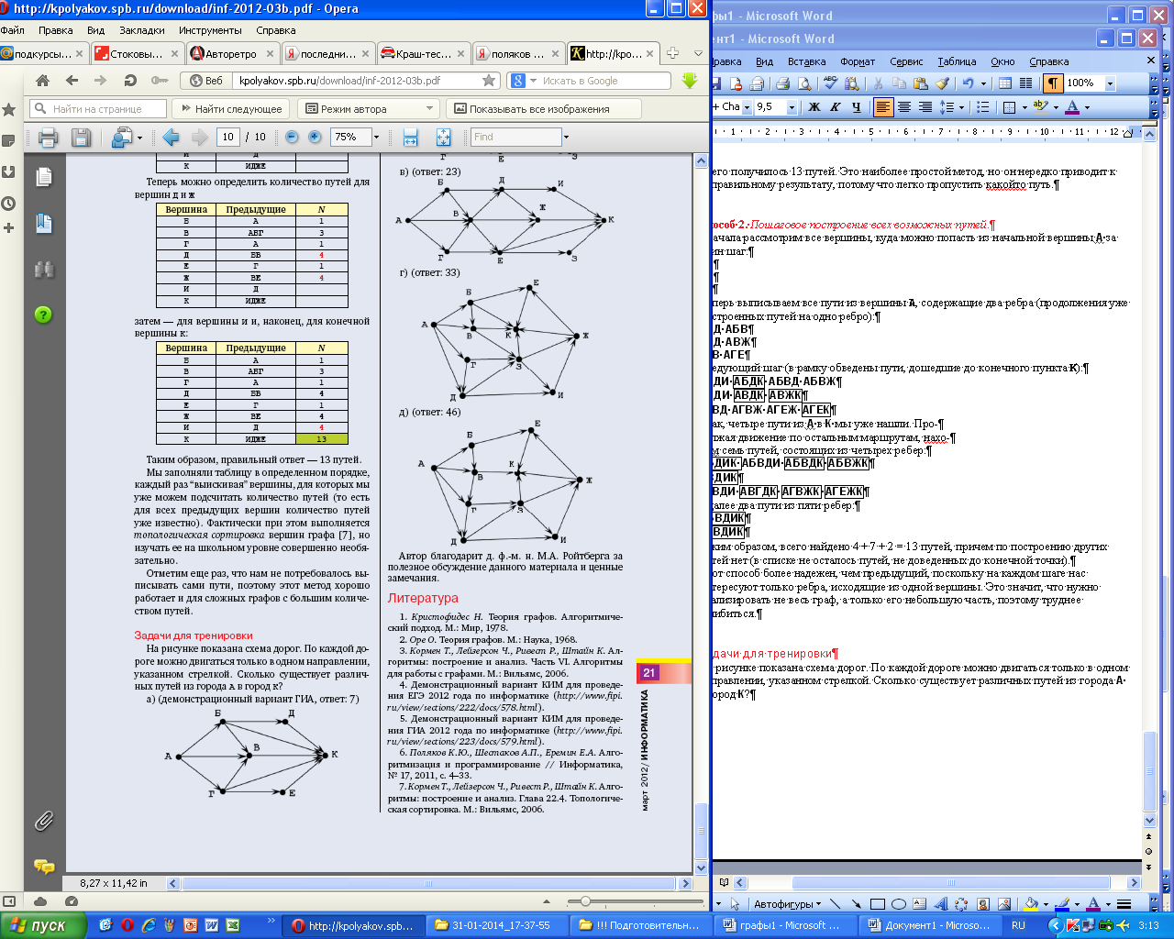Open Word zoom 100% dropdown
1174x939 pixels.
(1110, 83)
